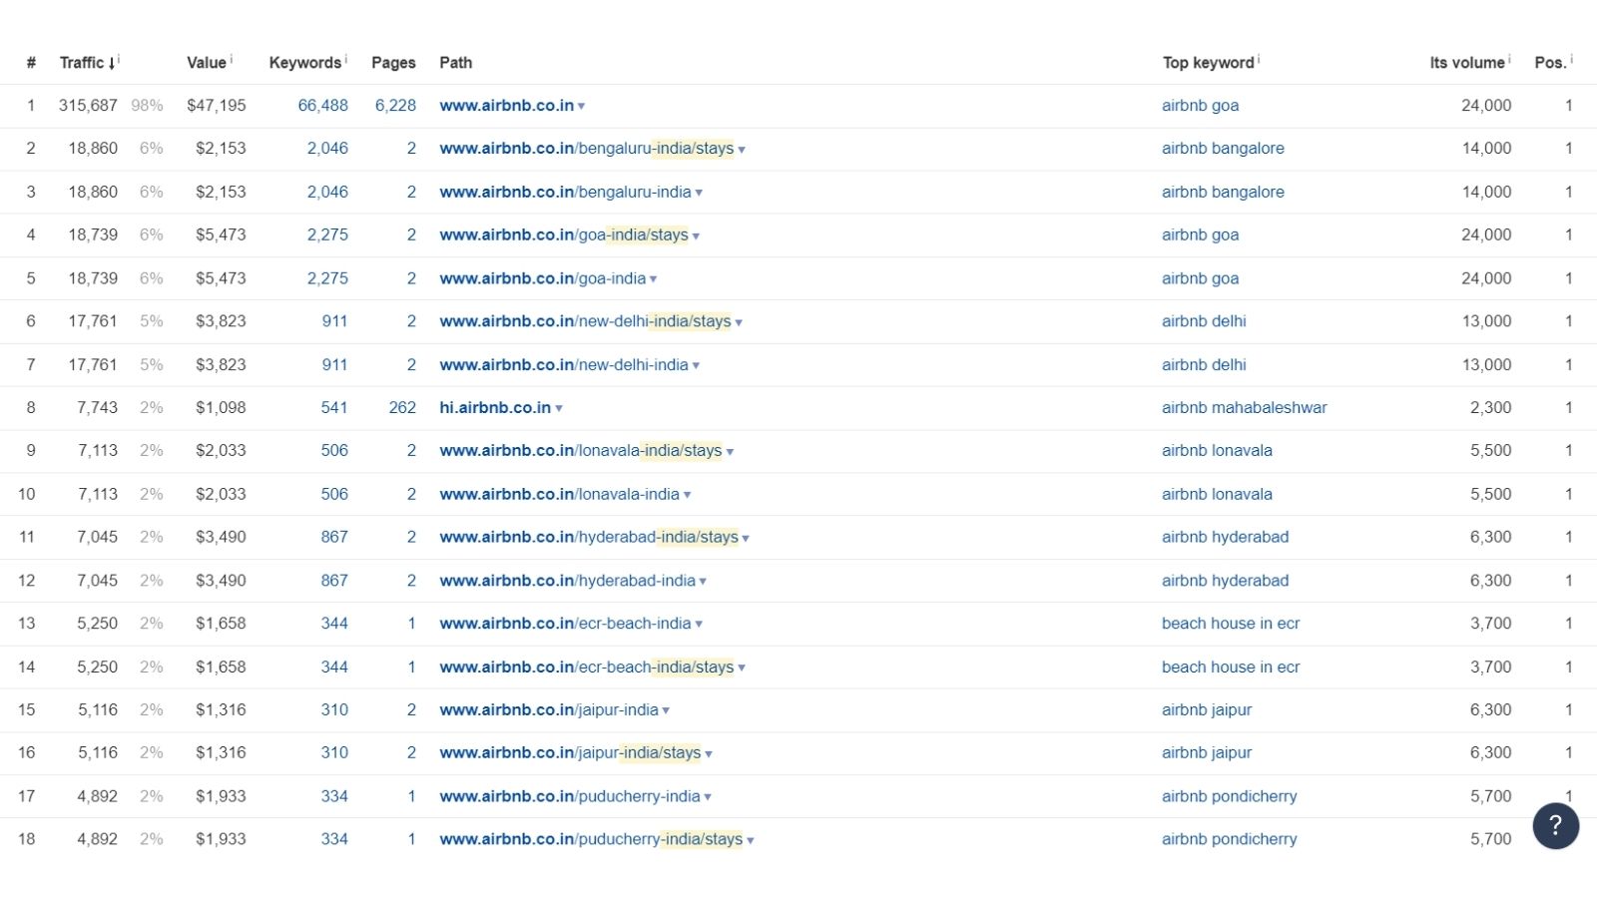Screen dimensions: 1597x898
Task: Expand dropdown for goa-india path in row 5
Action: [x=654, y=279]
